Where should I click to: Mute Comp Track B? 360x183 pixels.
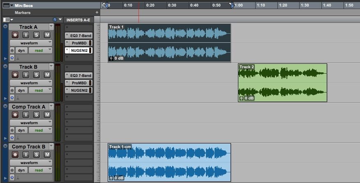coord(47,155)
